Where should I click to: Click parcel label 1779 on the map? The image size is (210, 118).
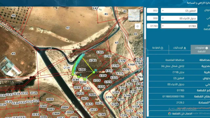coord(122,61)
